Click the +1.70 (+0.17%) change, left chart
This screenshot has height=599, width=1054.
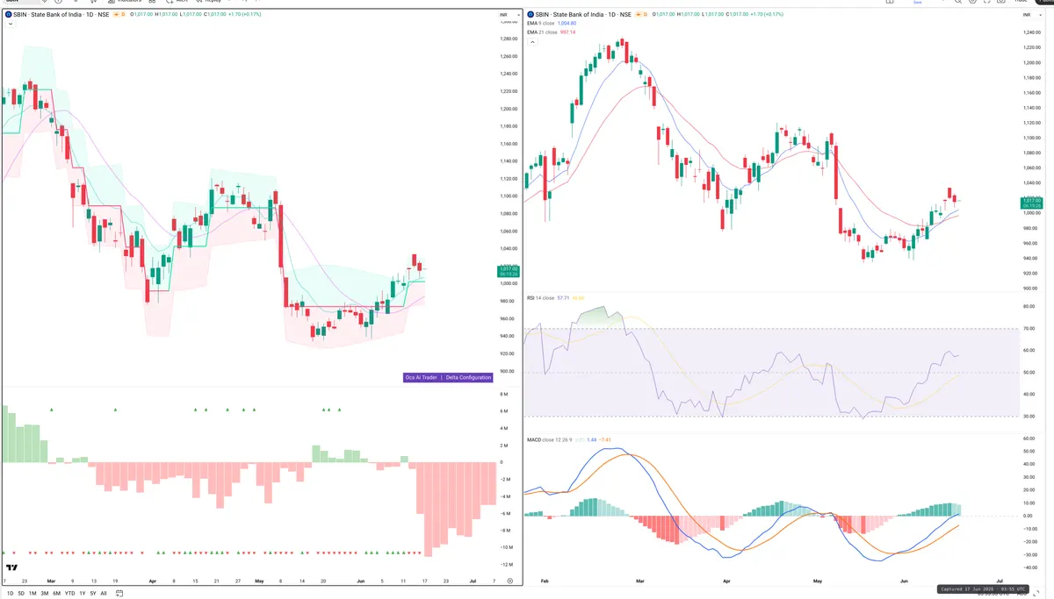(247, 14)
